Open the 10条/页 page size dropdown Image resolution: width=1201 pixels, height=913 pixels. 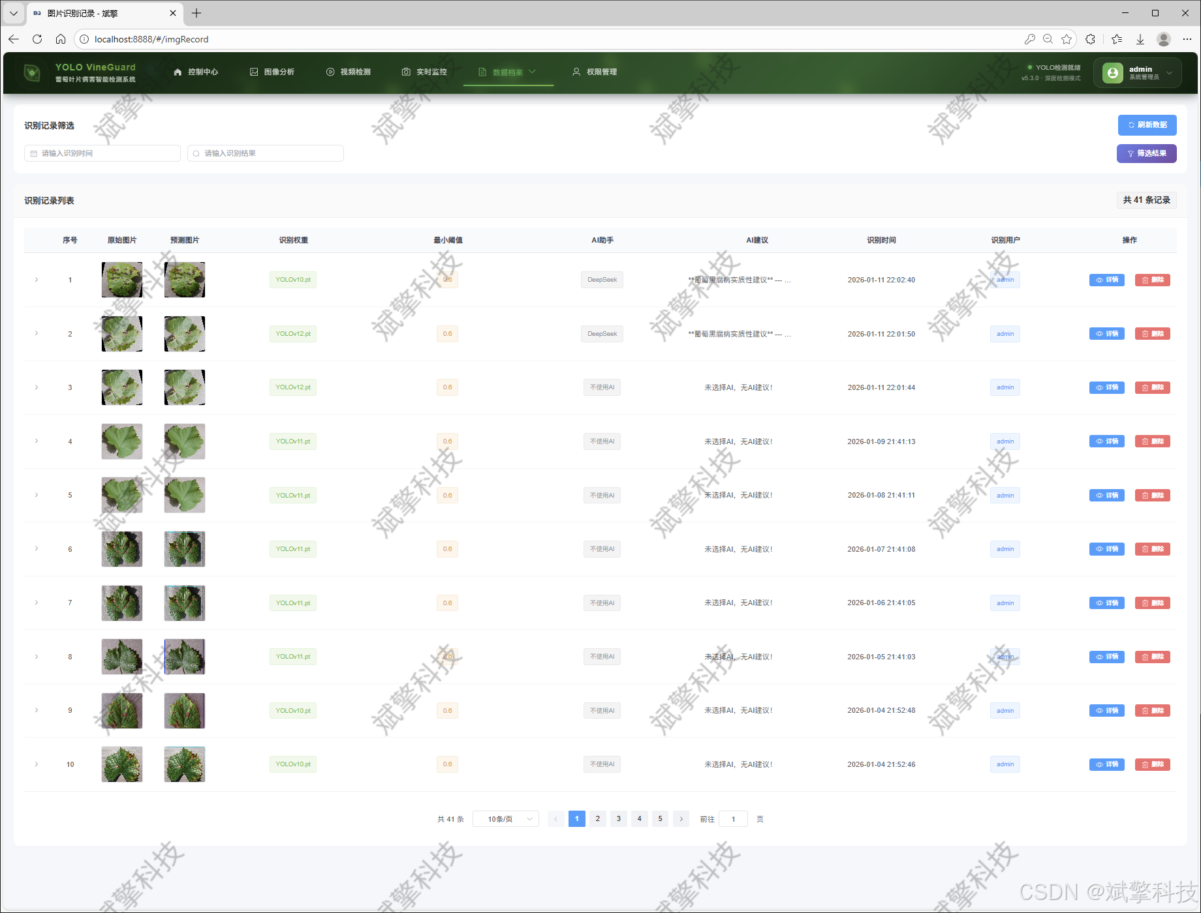pyautogui.click(x=505, y=819)
